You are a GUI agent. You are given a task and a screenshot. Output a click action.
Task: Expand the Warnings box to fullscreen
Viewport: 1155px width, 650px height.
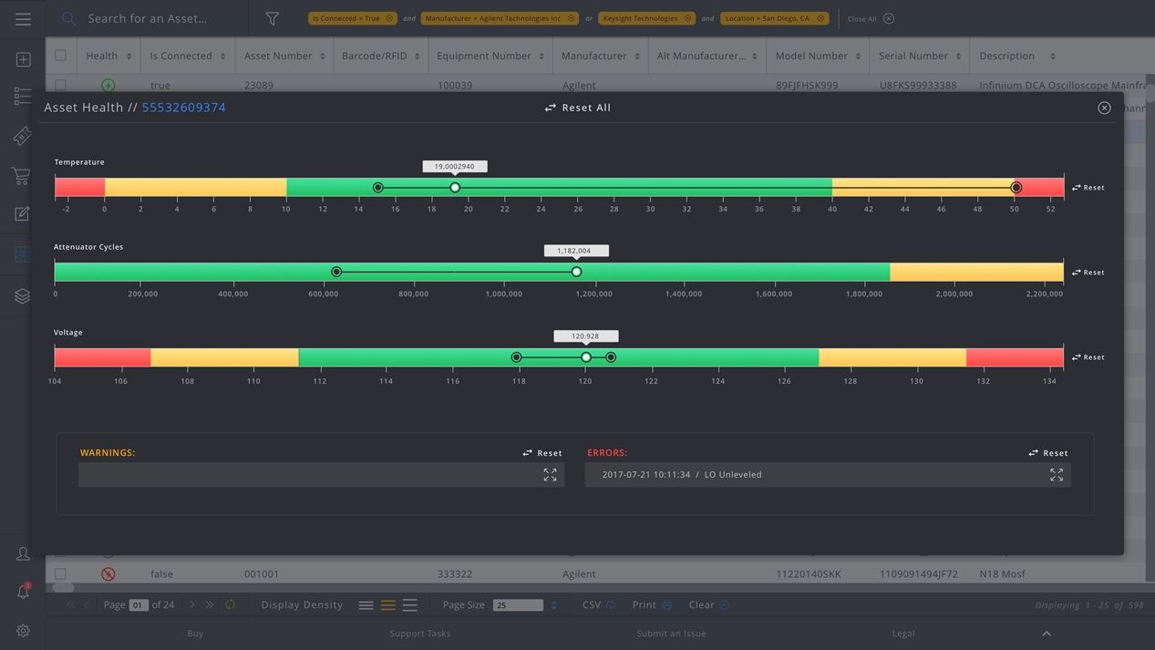(550, 475)
